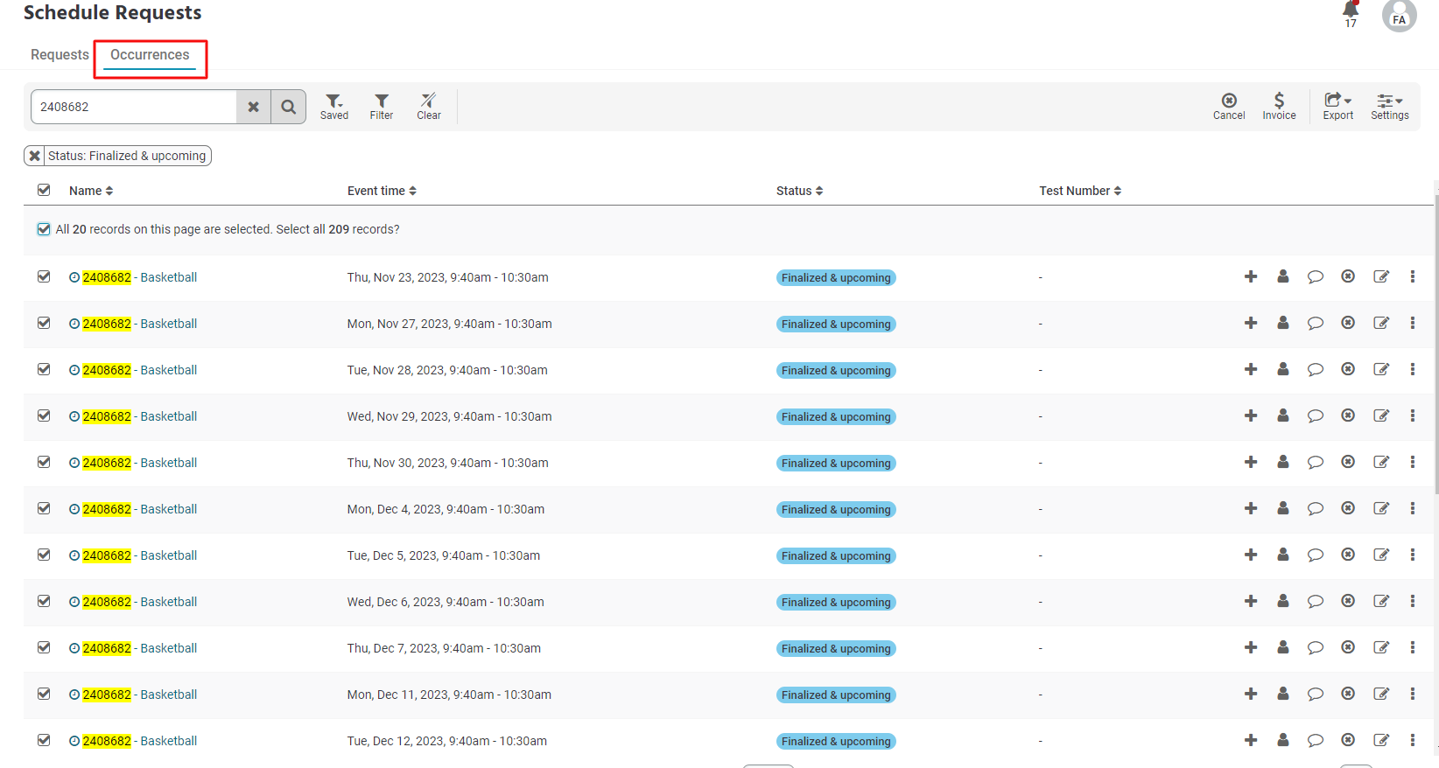Viewport: 1439px width, 768px height.
Task: Toggle the select-all checkbox in header
Action: [44, 190]
